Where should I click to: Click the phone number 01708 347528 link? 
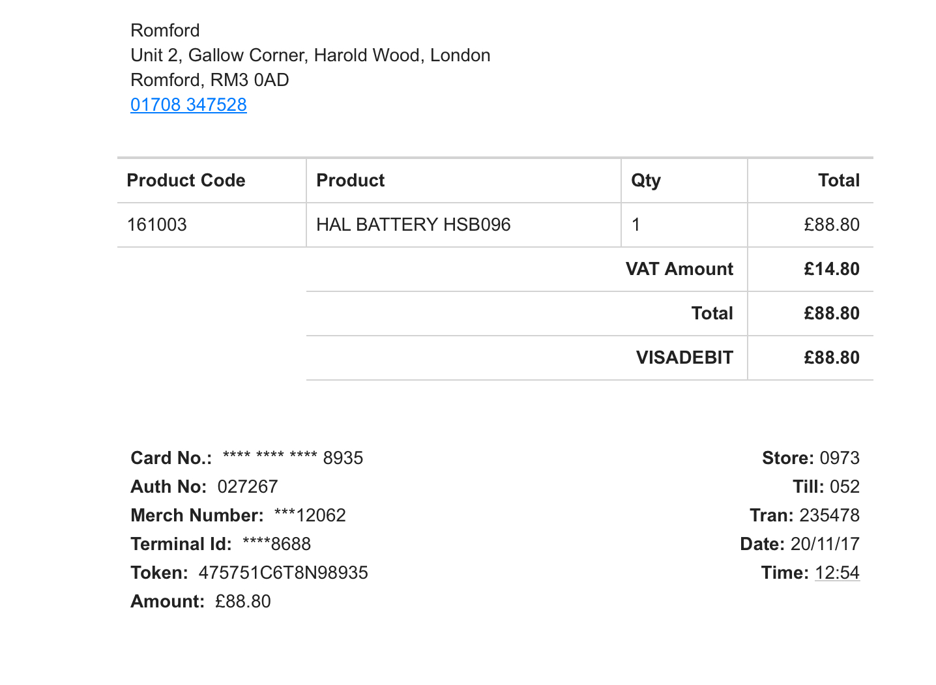pyautogui.click(x=188, y=105)
